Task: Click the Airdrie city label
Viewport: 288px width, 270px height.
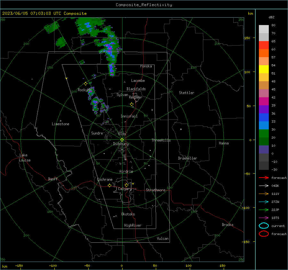Action: pos(126,171)
